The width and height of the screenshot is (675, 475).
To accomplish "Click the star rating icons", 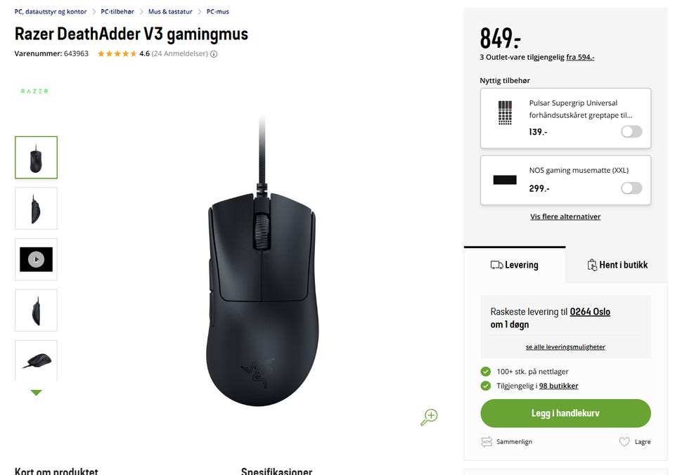I will pos(117,54).
